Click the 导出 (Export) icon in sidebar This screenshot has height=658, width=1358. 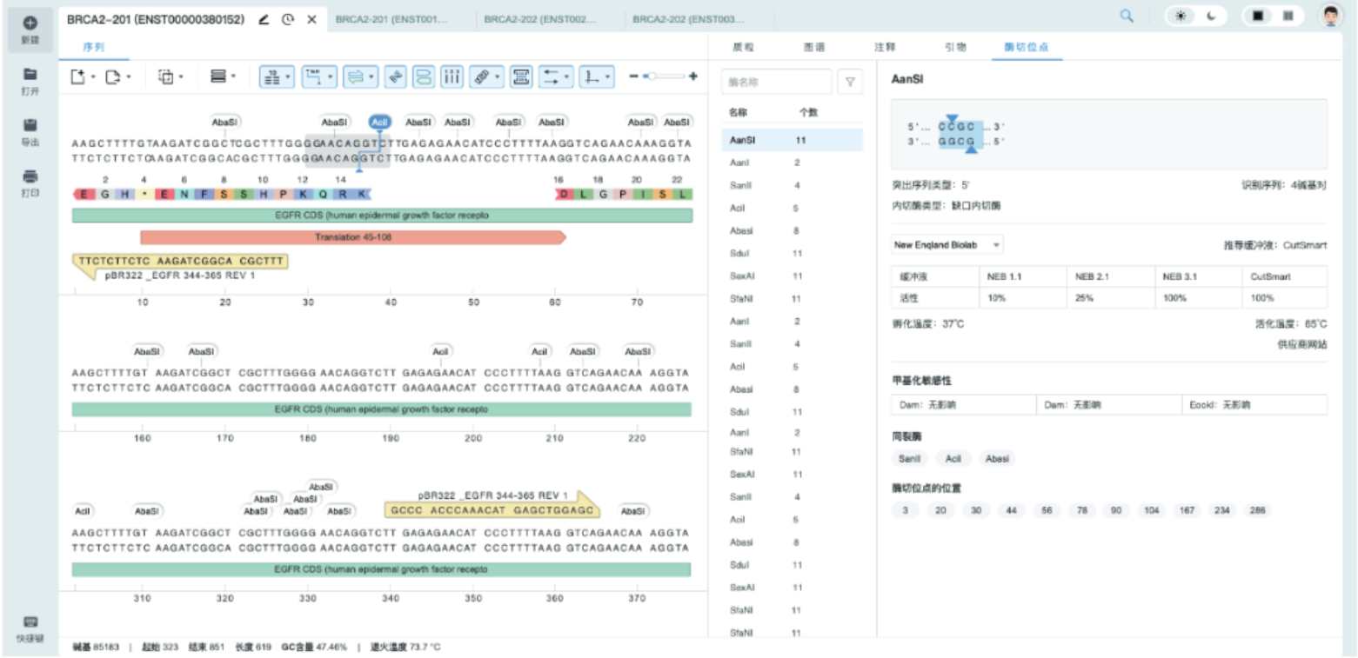tap(30, 125)
